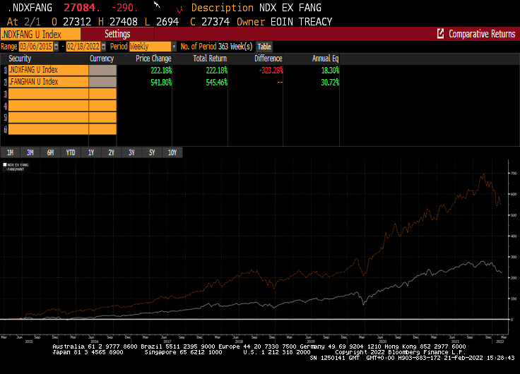Switch to Table view
The image size is (520, 374).
coord(264,46)
